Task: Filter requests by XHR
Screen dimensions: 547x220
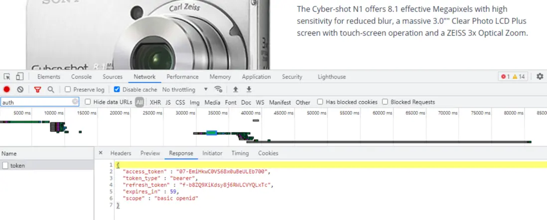Action: (155, 102)
